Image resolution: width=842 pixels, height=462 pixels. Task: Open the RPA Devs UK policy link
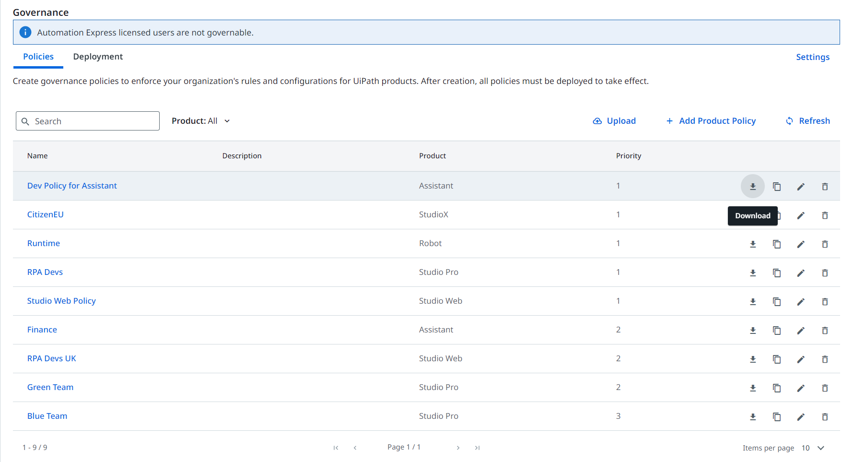point(52,358)
